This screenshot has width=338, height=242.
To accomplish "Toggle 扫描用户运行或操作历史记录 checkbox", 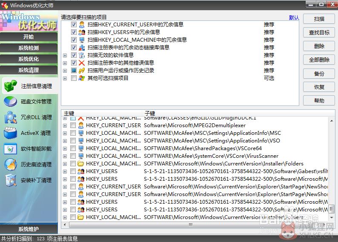I will pyautogui.click(x=74, y=71).
